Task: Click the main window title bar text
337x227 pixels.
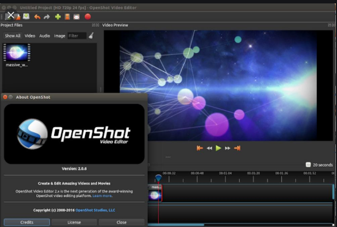Action: pyautogui.click(x=78, y=7)
